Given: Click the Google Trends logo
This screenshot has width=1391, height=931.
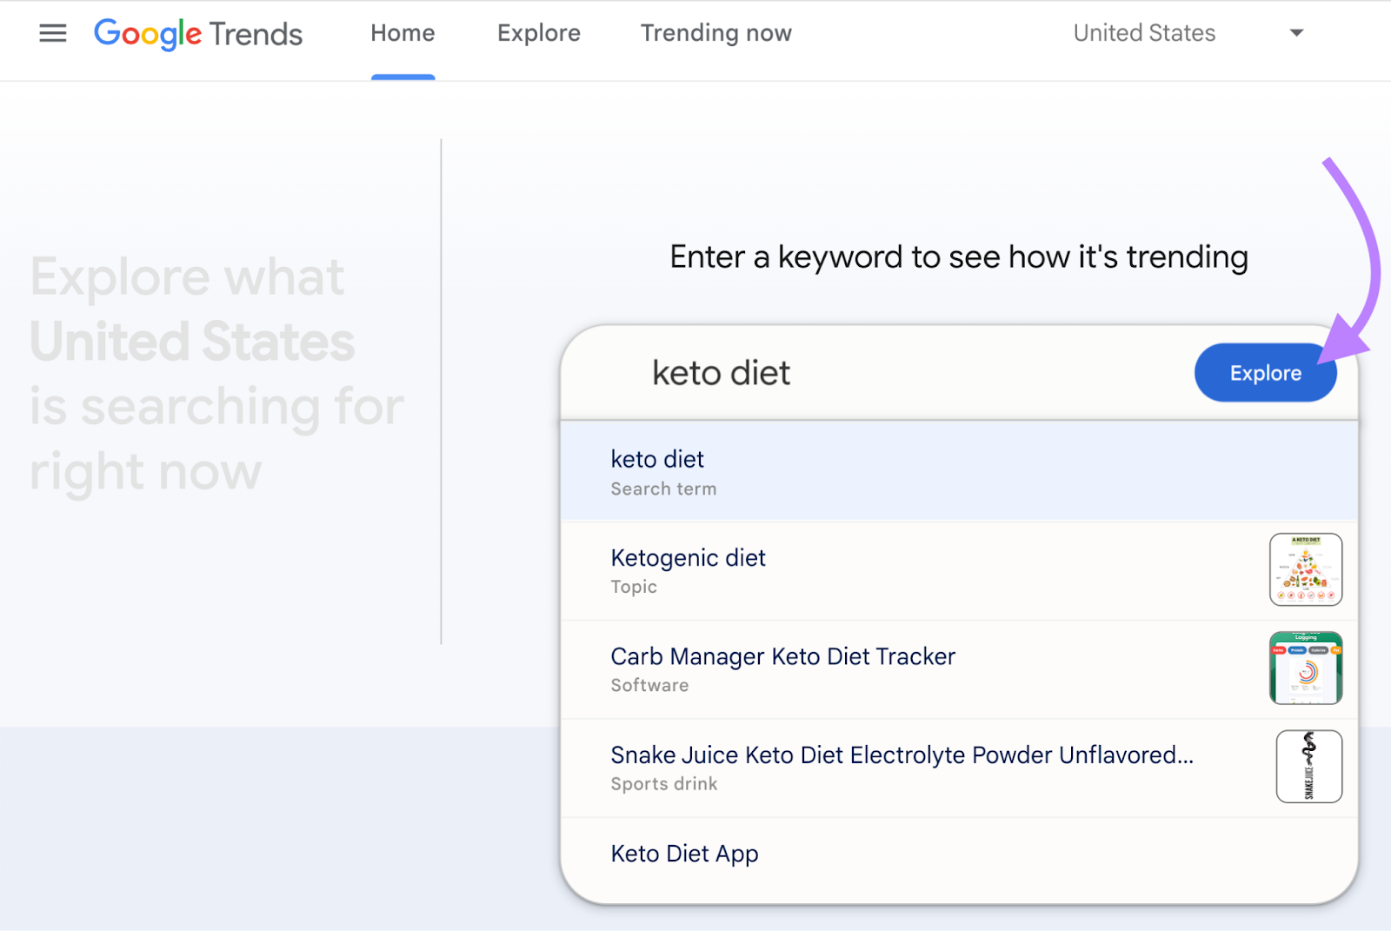Looking at the screenshot, I should pos(198,34).
